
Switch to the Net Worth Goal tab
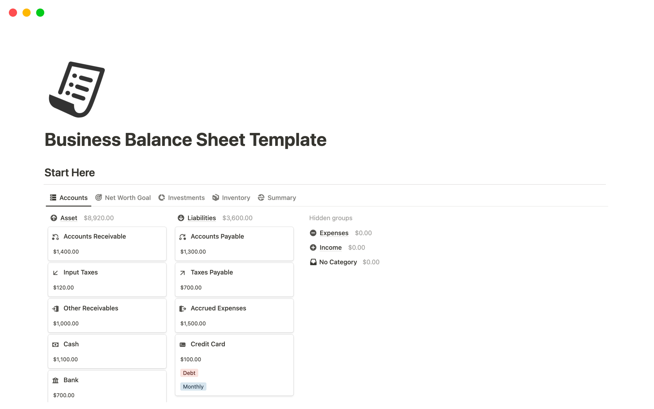(x=123, y=197)
